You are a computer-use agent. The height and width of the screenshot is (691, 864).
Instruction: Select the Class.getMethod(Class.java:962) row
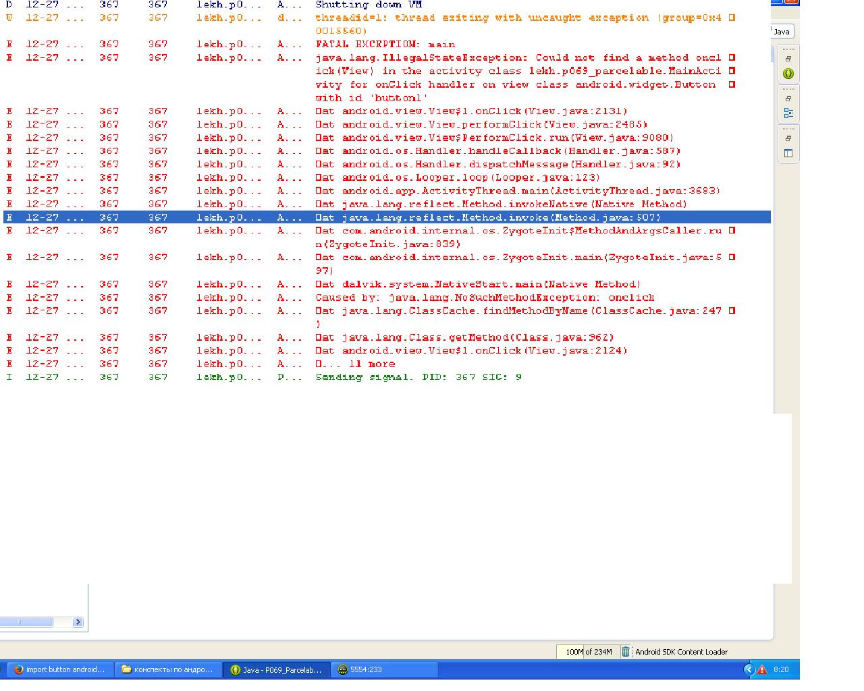pyautogui.click(x=387, y=337)
